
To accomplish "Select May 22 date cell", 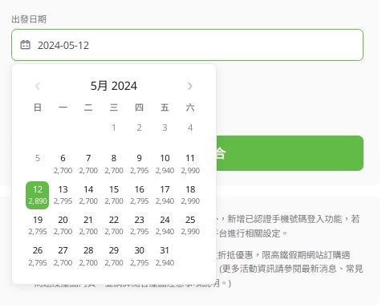I will [x=114, y=225].
